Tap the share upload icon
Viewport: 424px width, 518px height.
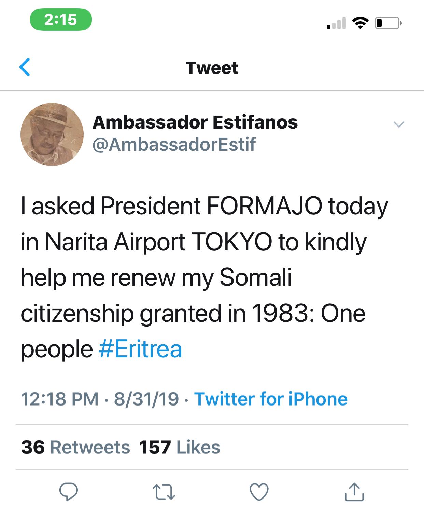click(354, 492)
